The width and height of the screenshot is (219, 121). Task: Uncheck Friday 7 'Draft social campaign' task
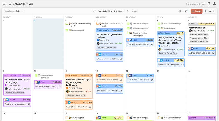pyautogui.click(x=159, y=24)
